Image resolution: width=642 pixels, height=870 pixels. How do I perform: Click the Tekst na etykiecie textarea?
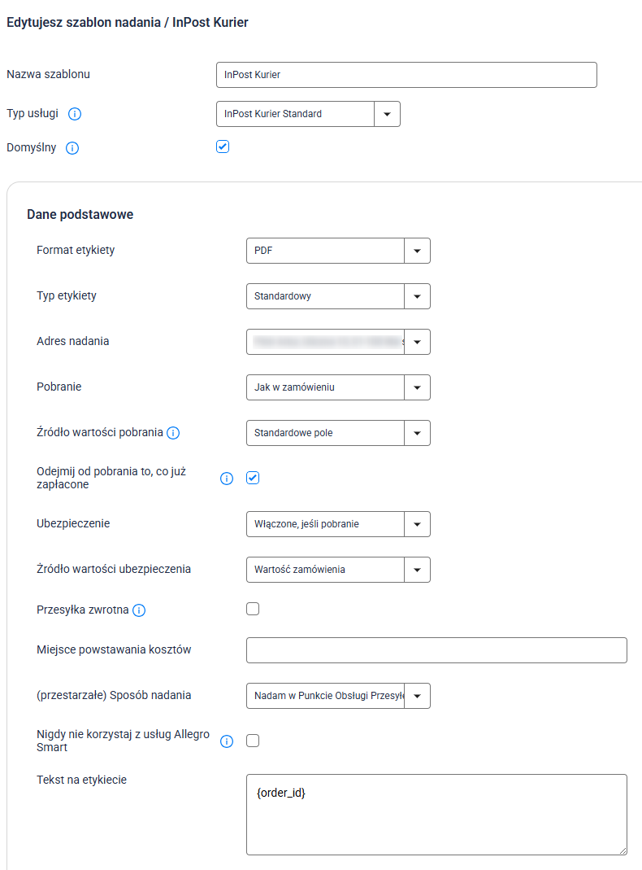click(x=436, y=815)
